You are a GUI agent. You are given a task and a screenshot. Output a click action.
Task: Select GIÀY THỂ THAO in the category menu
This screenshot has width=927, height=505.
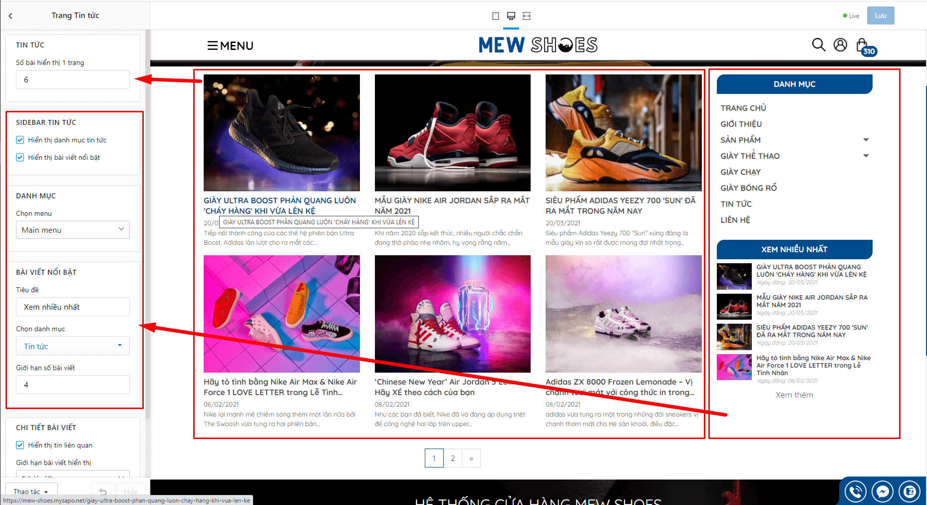pyautogui.click(x=750, y=156)
